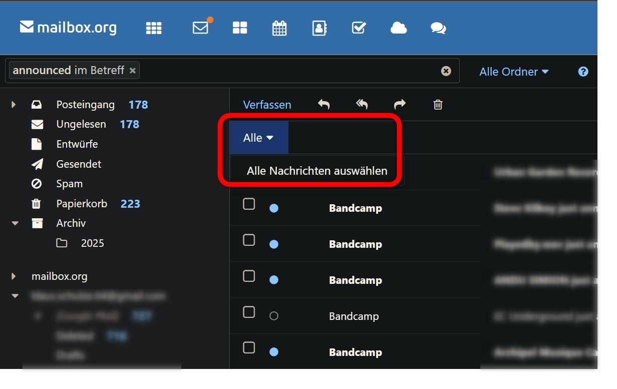Image resolution: width=617 pixels, height=389 pixels.
Task: Choose 'Alle Nachrichten auswählen' menu entry
Action: tap(317, 171)
